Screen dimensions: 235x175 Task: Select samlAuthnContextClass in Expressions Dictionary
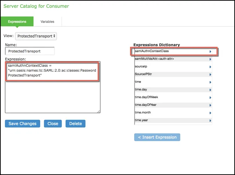click(x=173, y=51)
